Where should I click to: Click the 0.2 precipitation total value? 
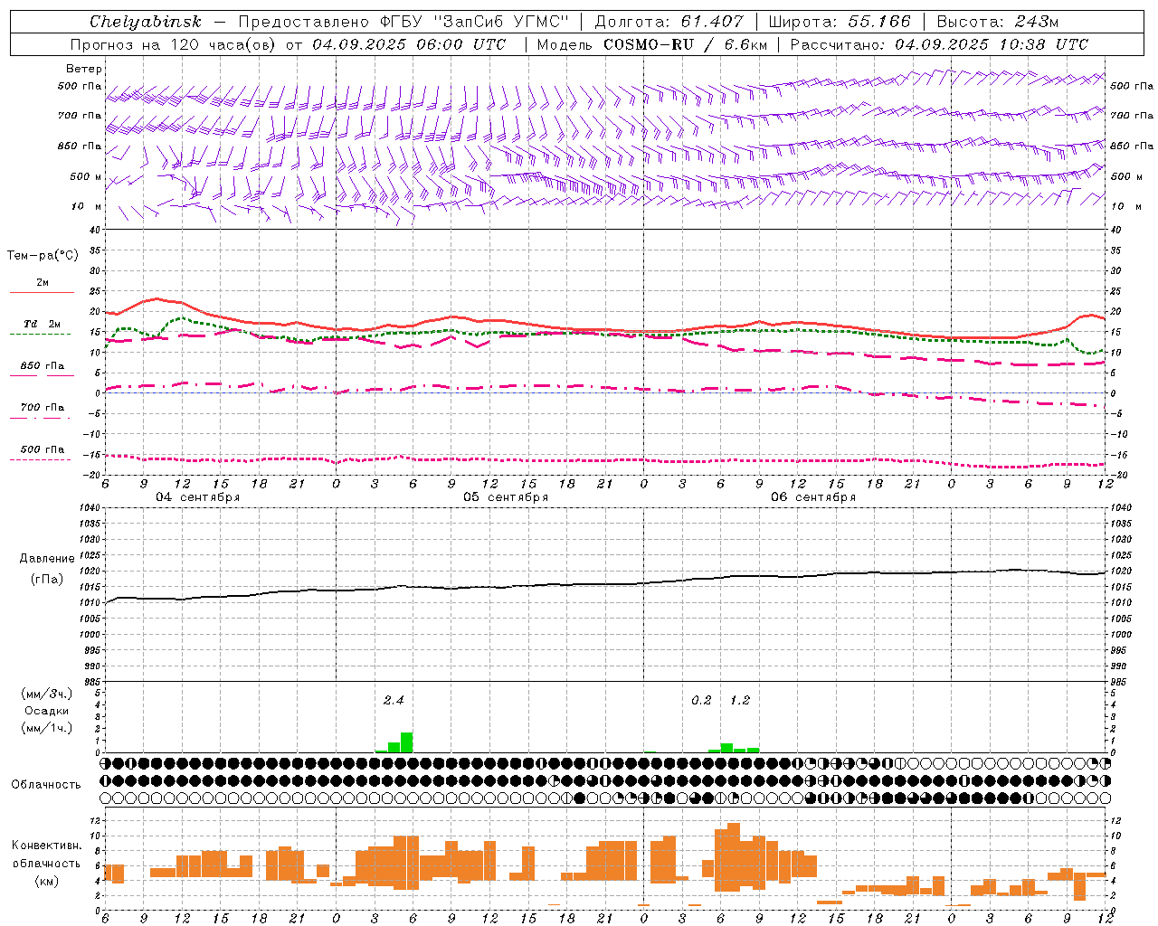tap(701, 700)
